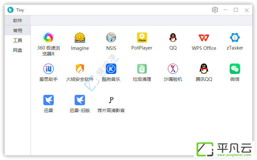Open 火绒安全软件 shield icon
The height and width of the screenshot is (160, 257).
point(80,69)
